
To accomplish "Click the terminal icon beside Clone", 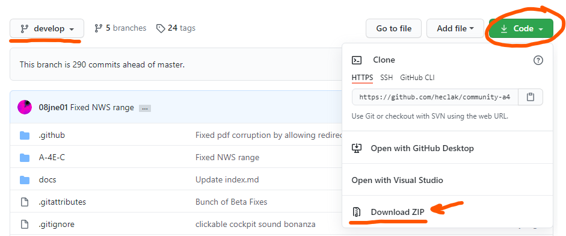I will pyautogui.click(x=357, y=60).
